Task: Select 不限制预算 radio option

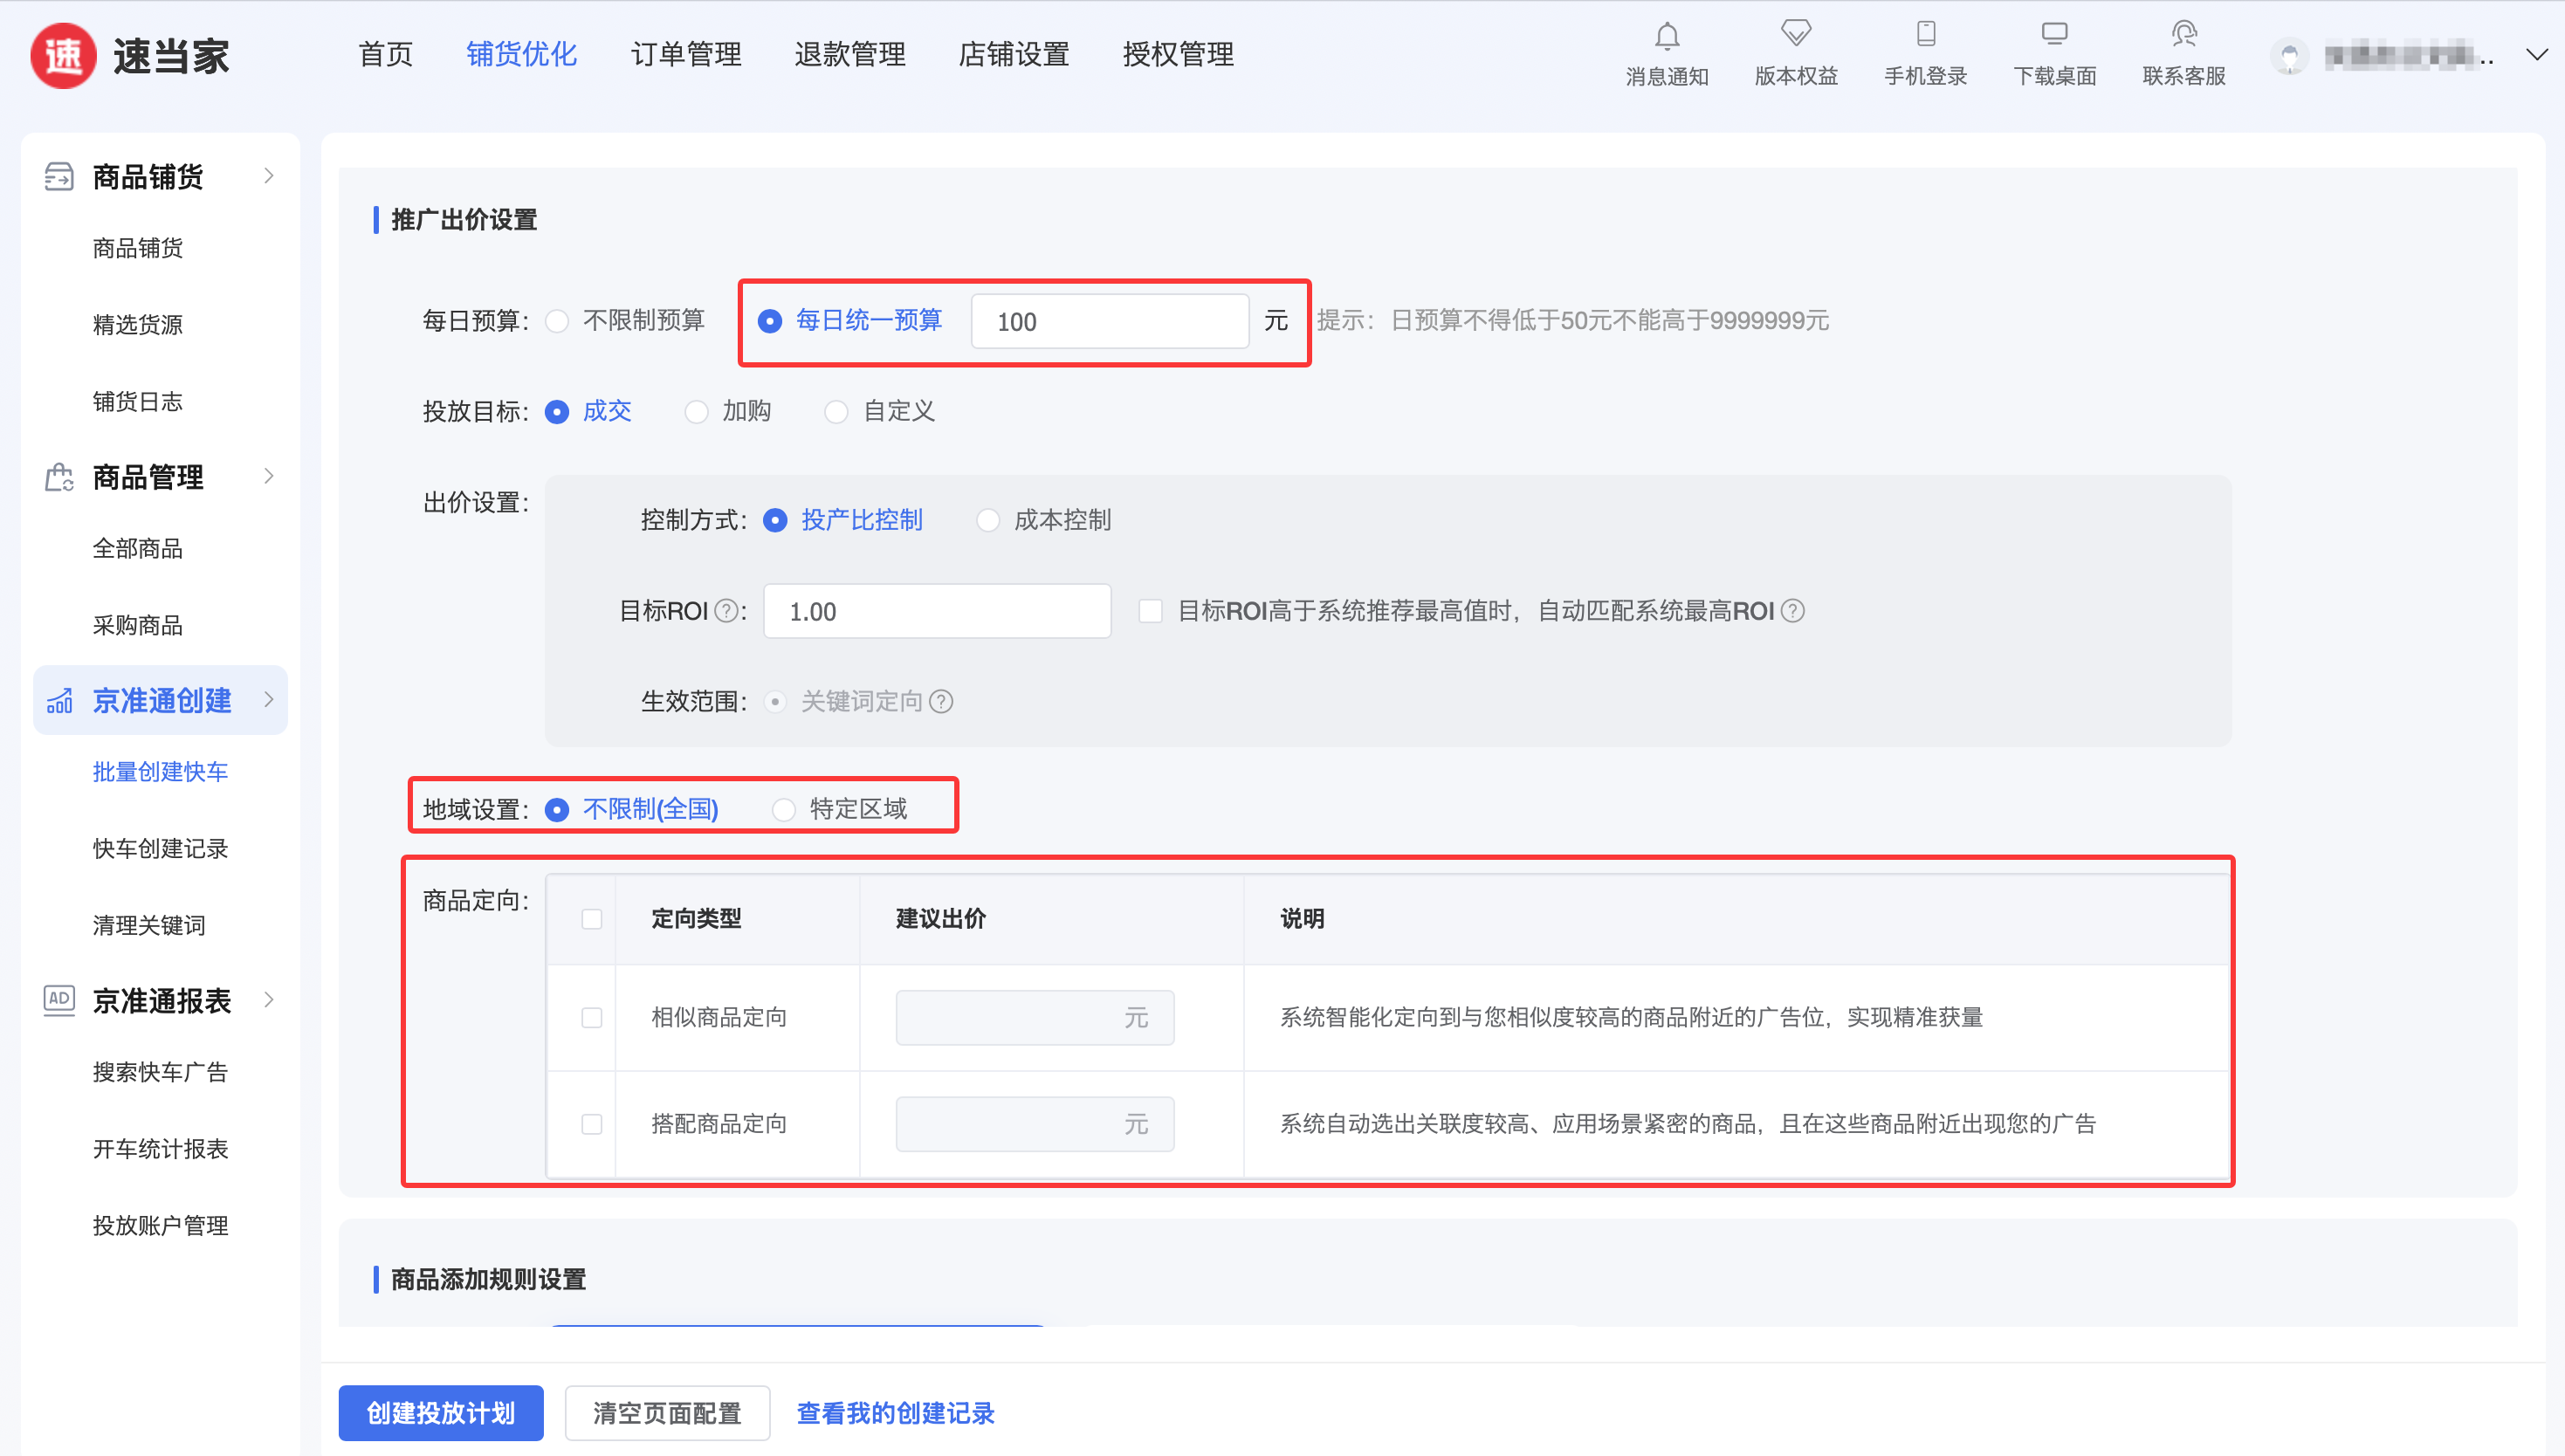Action: 558,321
